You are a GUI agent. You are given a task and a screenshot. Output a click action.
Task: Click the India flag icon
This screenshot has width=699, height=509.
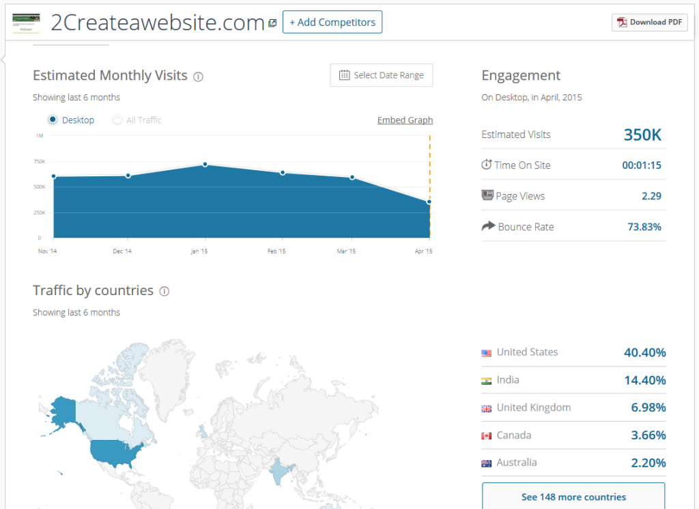coord(486,381)
